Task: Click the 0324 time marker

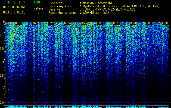Action: (67, 23)
